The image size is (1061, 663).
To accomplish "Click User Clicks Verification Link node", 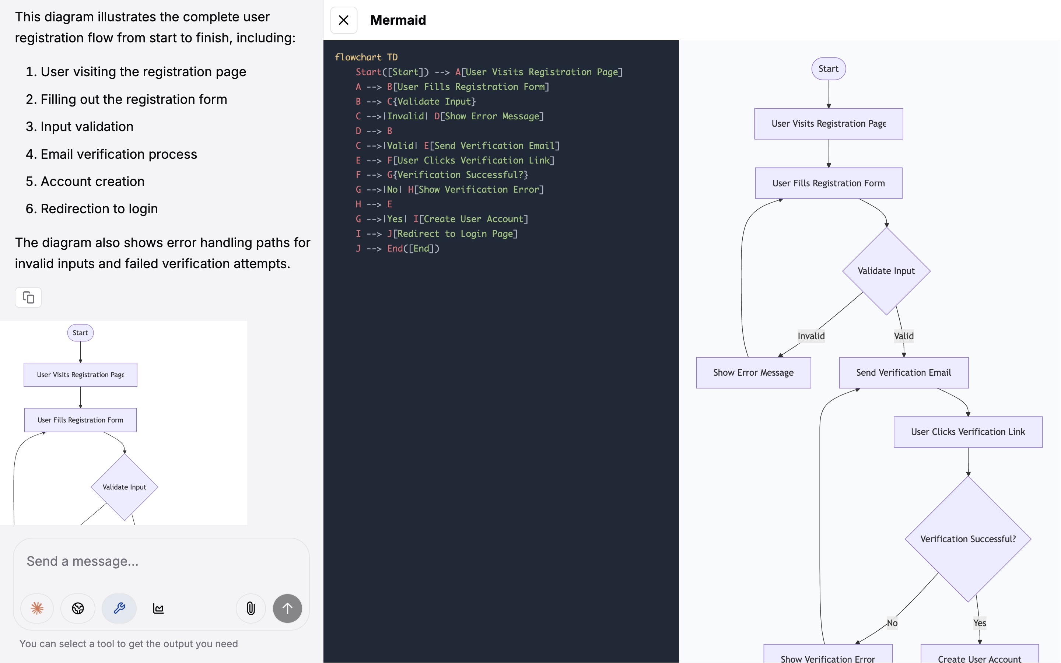I will (x=968, y=432).
